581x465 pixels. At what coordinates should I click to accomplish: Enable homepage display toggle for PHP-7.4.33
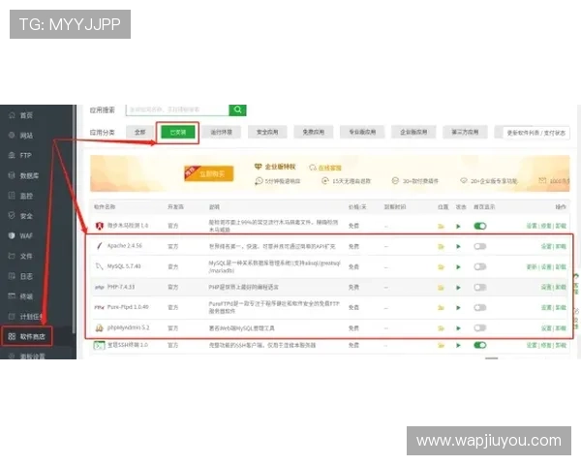[x=480, y=287]
